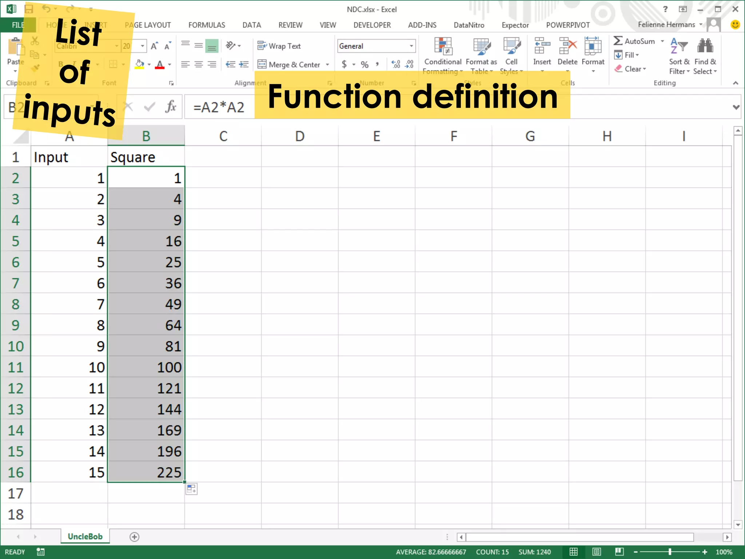745x559 pixels.
Task: Click the Decrease Font Size icon
Action: pyautogui.click(x=168, y=46)
